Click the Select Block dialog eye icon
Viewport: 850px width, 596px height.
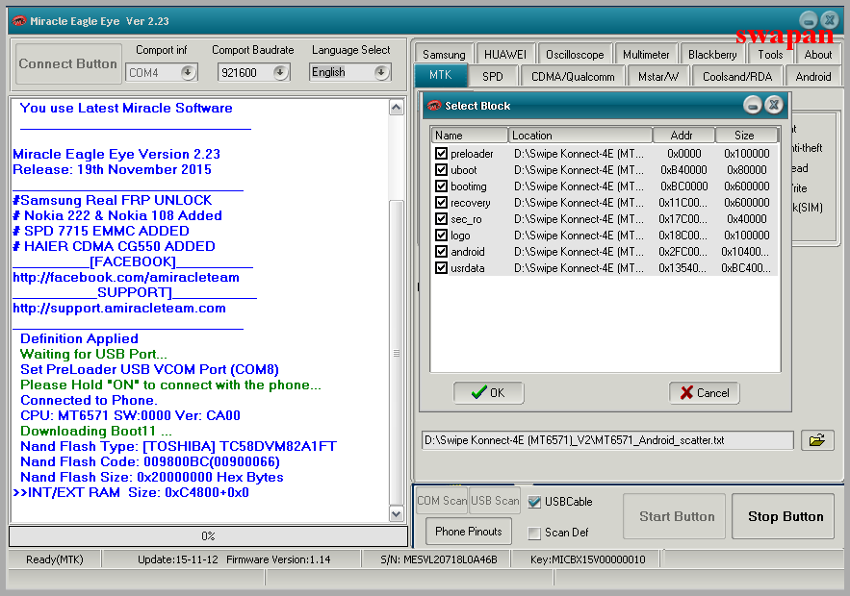(x=434, y=106)
